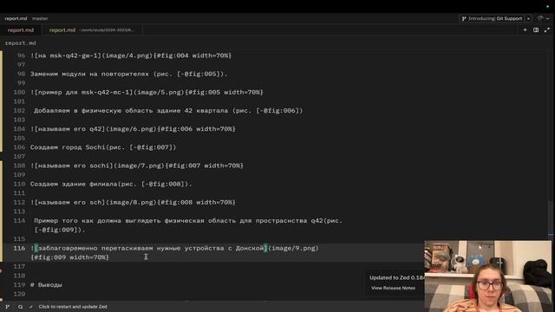The image size is (555, 312).
Task: Click line 116 'заблаговременно перетаскиваем' text
Action: coord(95,249)
